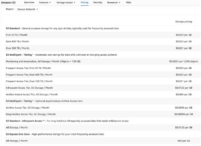201x146 pixels.
Task: Select All Storage / Month under Standard-Infrequent Access
Action: (17, 128)
